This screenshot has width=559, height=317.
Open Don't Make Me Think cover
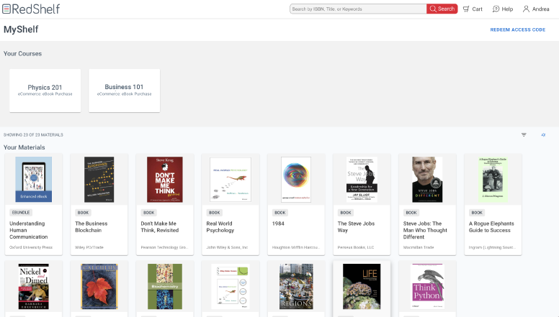tap(165, 179)
